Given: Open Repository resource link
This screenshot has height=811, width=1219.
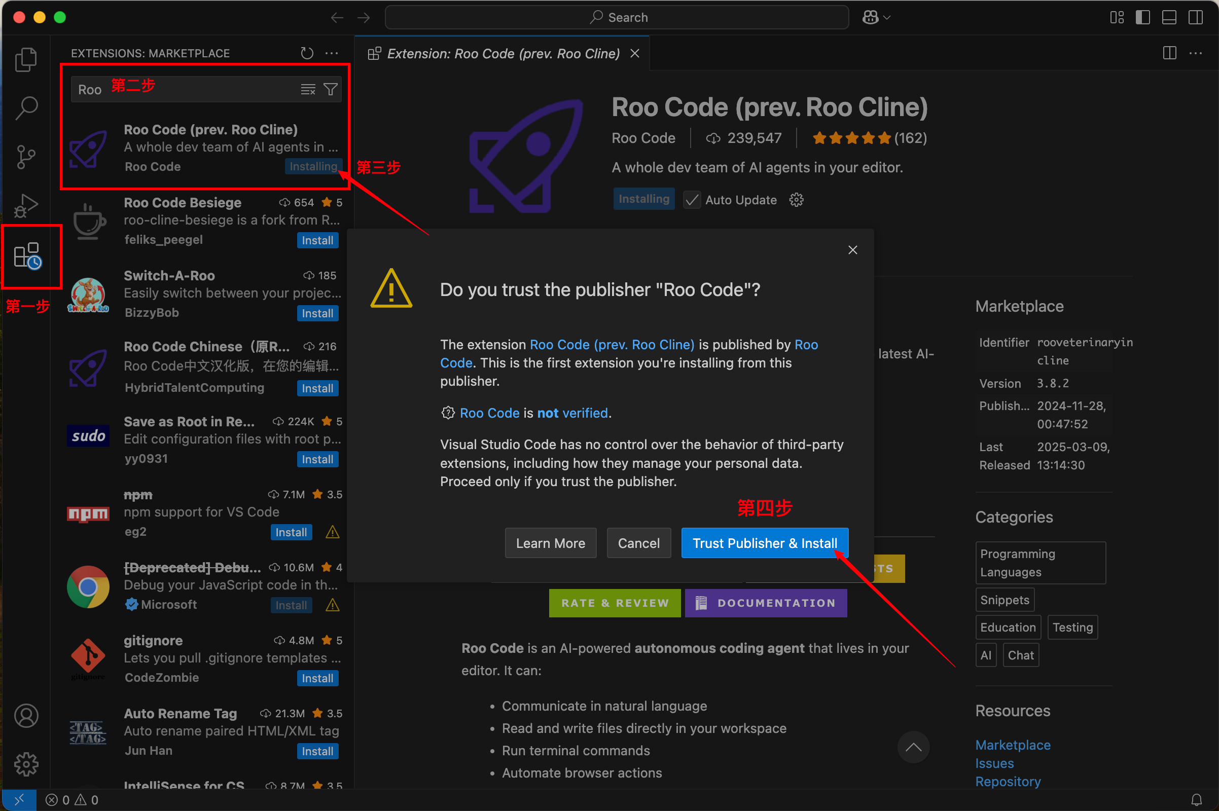Looking at the screenshot, I should (1008, 782).
